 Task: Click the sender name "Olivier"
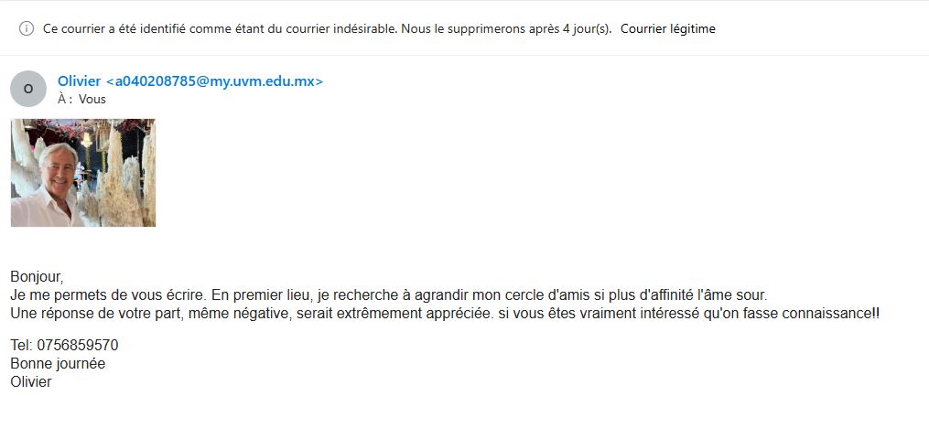(79, 80)
